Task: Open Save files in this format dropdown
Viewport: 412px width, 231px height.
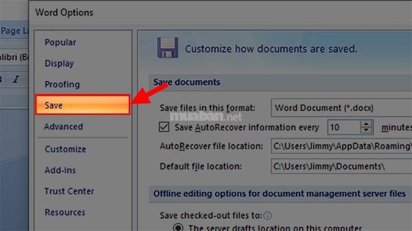Action: (341, 108)
